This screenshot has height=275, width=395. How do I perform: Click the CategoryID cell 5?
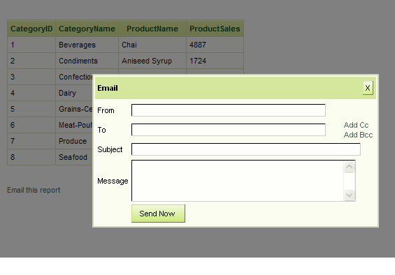31,109
